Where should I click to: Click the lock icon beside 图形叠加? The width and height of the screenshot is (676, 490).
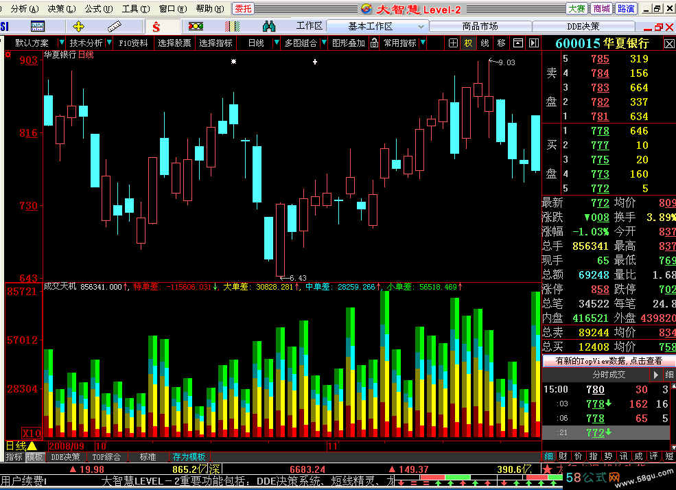[374, 43]
